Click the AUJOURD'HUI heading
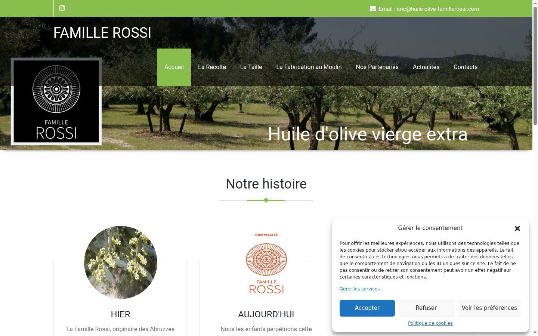 pos(266,314)
